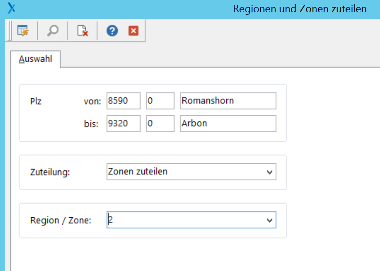This screenshot has width=380, height=271.
Task: Click the blue X application logo
Action: pos(11,8)
